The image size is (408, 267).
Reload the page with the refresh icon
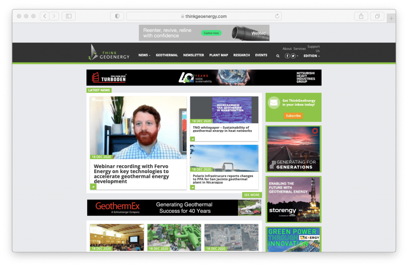tap(277, 16)
